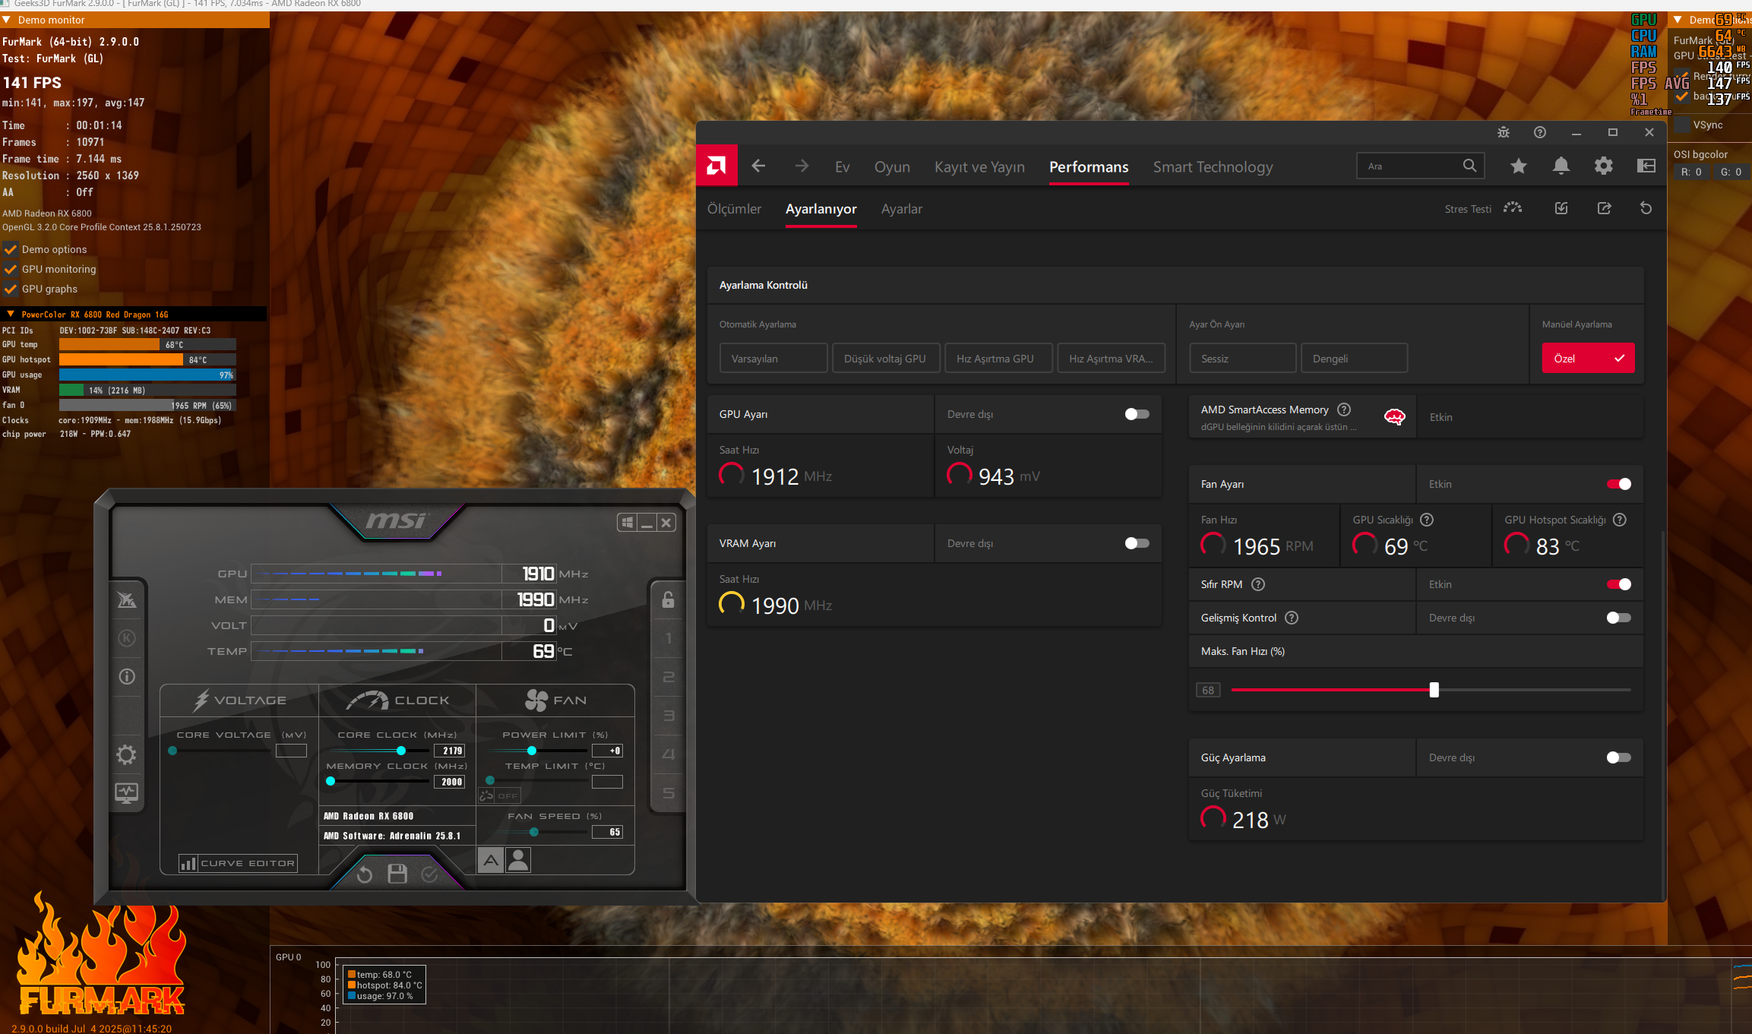1752x1034 pixels.
Task: Click the export tuning profile icon
Action: click(1604, 208)
